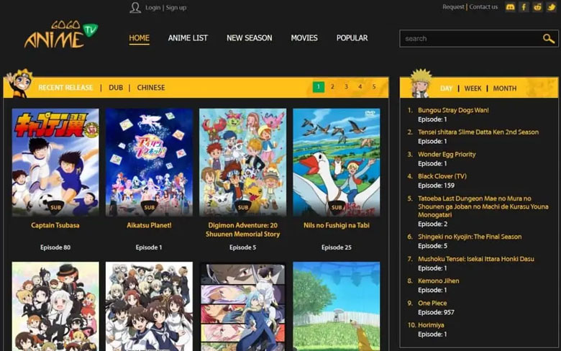
Task: Open One Piece in ranking
Action: (432, 303)
